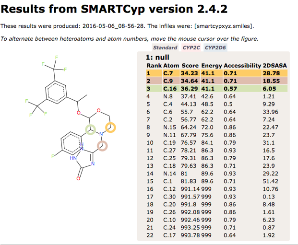Select the CYP2D6 tab
Screen dimensions: 298x245
(x=215, y=47)
